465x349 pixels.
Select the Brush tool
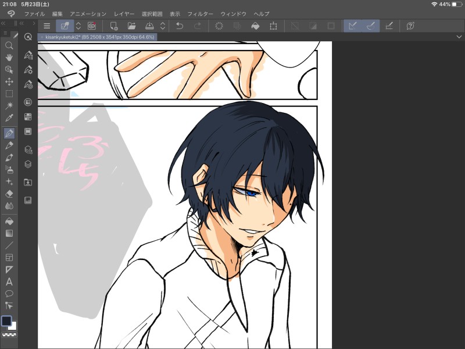click(x=9, y=157)
